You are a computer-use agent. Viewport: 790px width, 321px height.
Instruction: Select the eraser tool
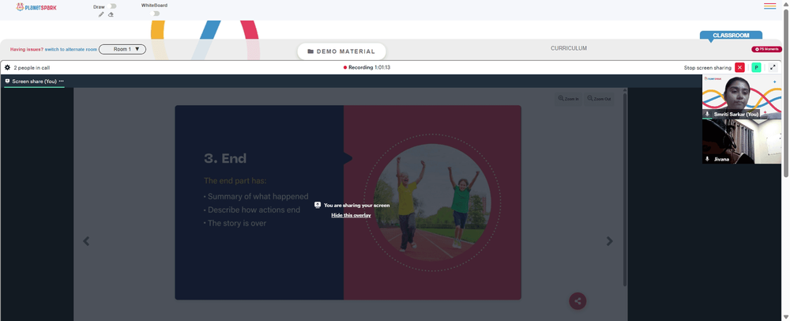click(x=111, y=14)
